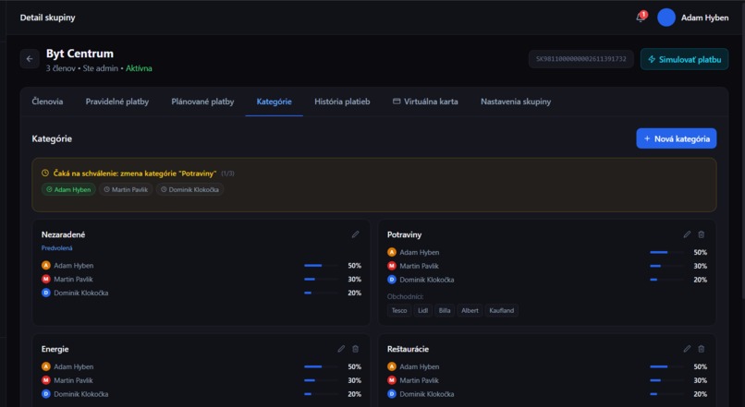This screenshot has height=407, width=745.
Task: Click Martin Pavlik avatar in Energie card
Action: tap(46, 380)
